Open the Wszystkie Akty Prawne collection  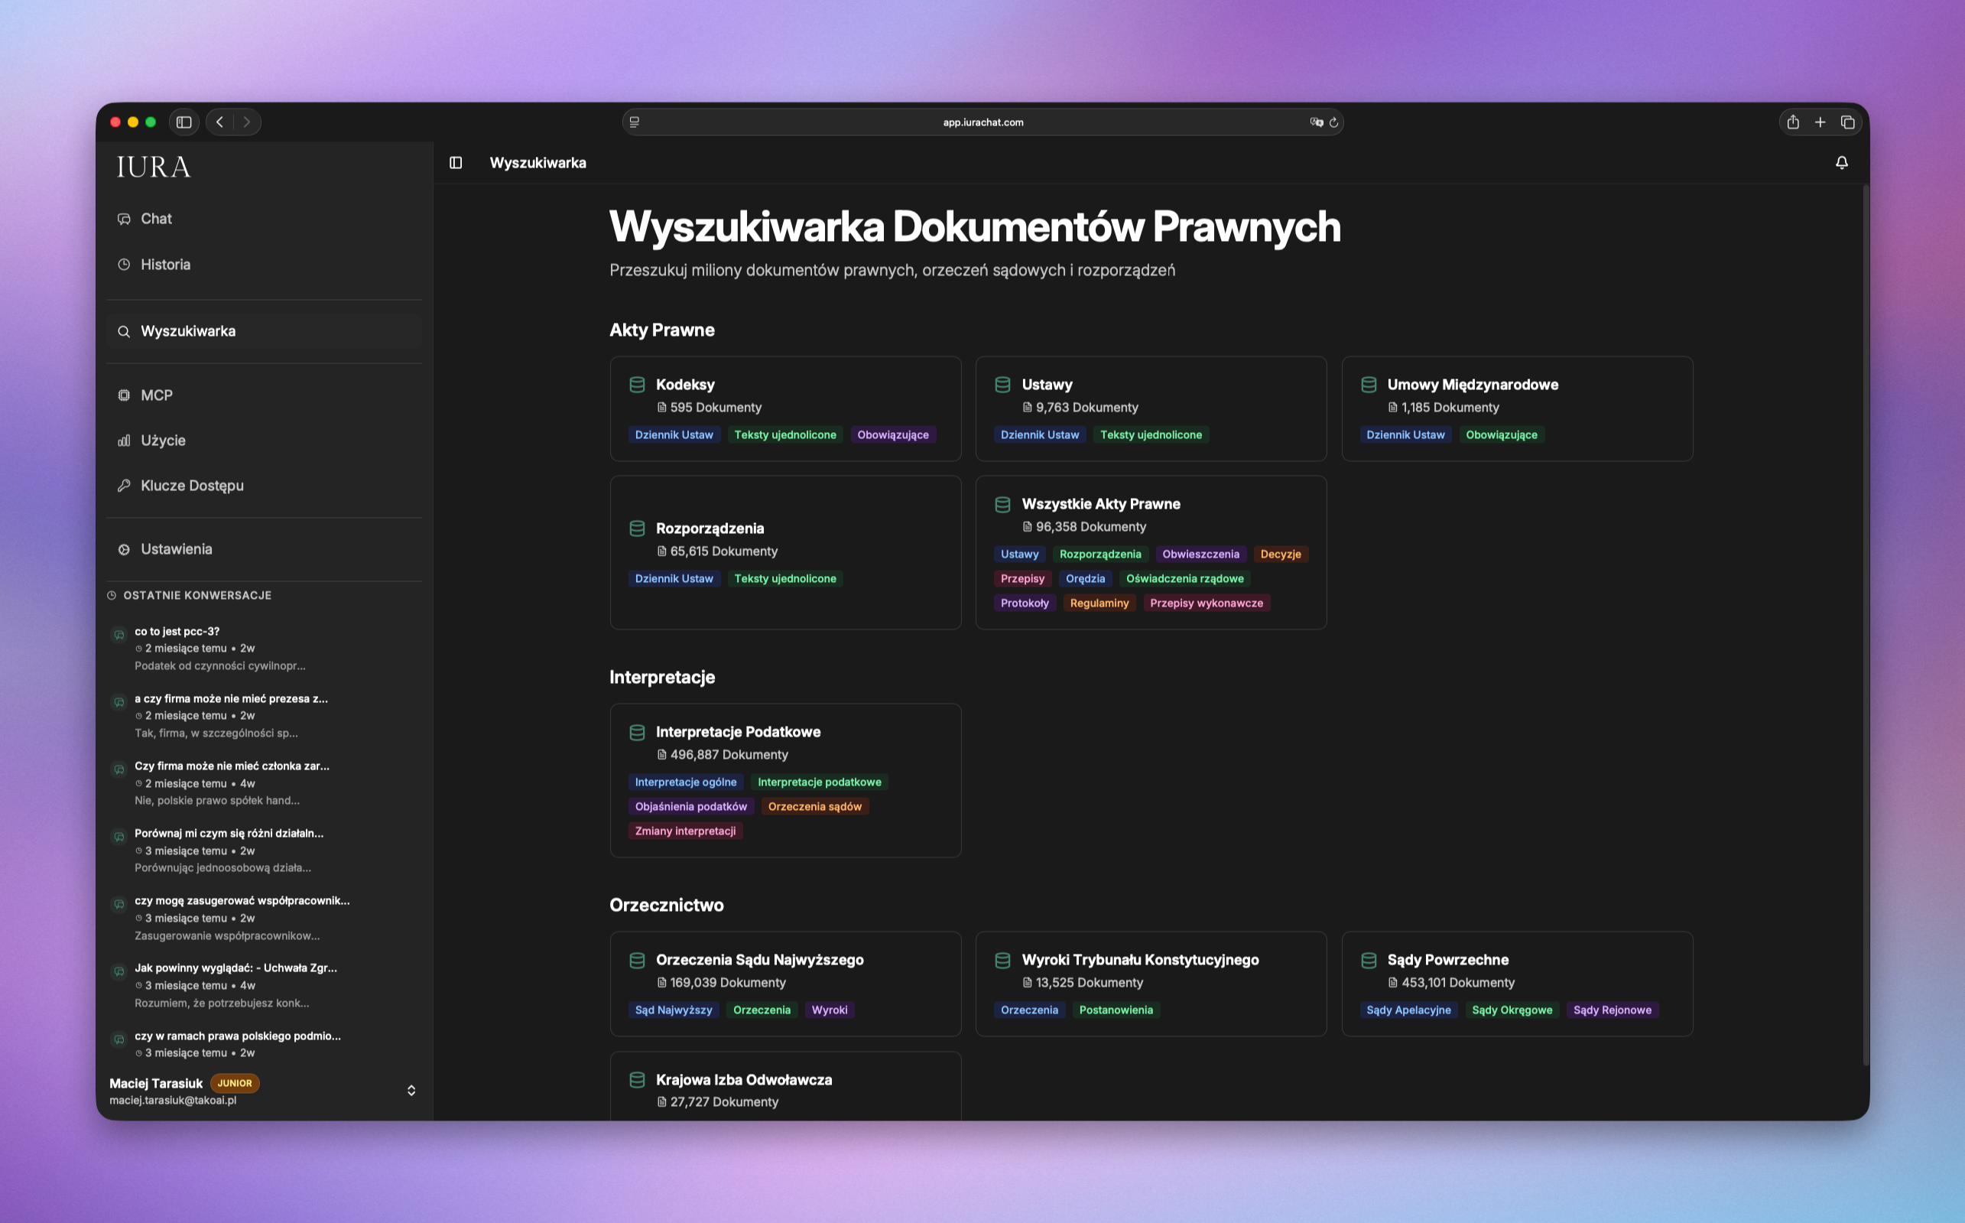pos(1150,552)
